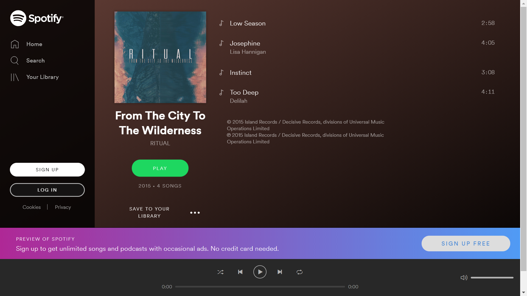
Task: Click the SAVE TO YOUR LIBRARY link
Action: click(x=150, y=212)
